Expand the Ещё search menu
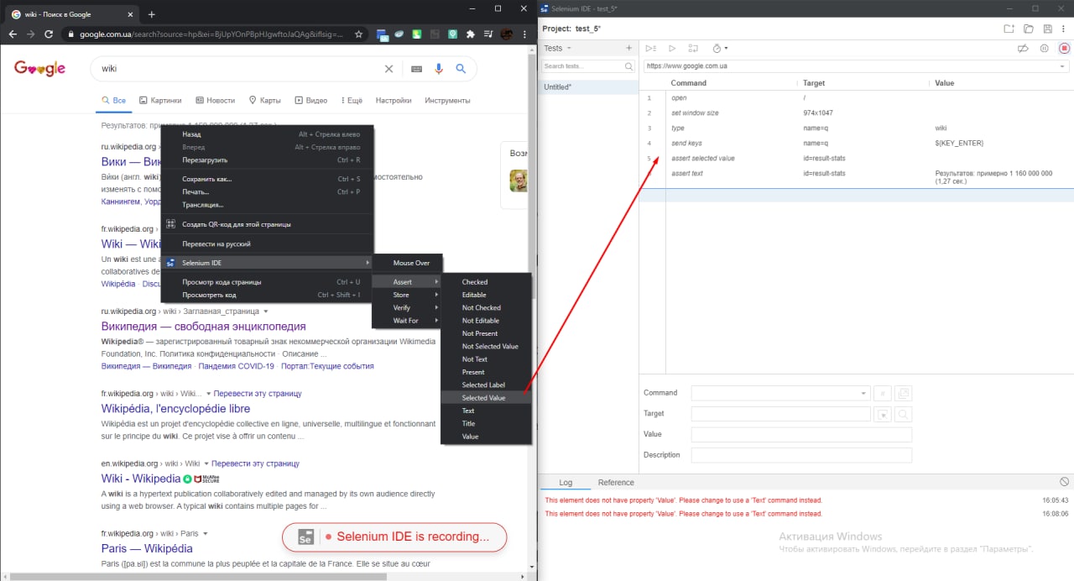 point(352,100)
